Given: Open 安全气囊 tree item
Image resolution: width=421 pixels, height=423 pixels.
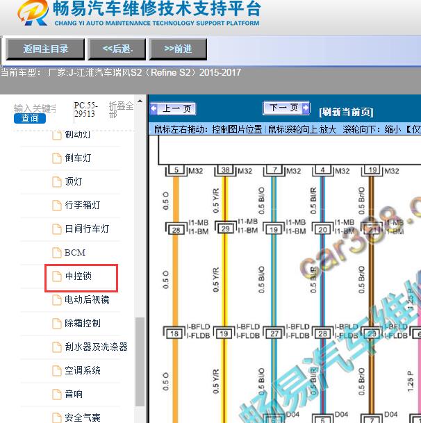Looking at the screenshot, I should tap(83, 417).
